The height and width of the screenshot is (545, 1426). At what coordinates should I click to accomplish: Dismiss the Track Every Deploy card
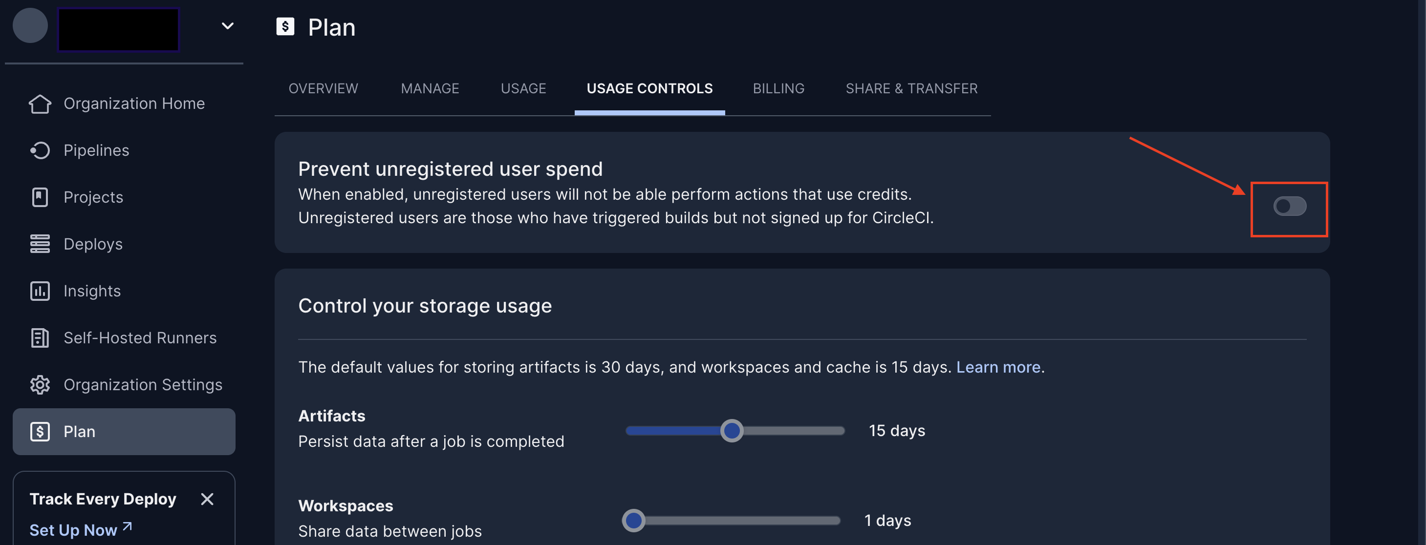point(207,499)
